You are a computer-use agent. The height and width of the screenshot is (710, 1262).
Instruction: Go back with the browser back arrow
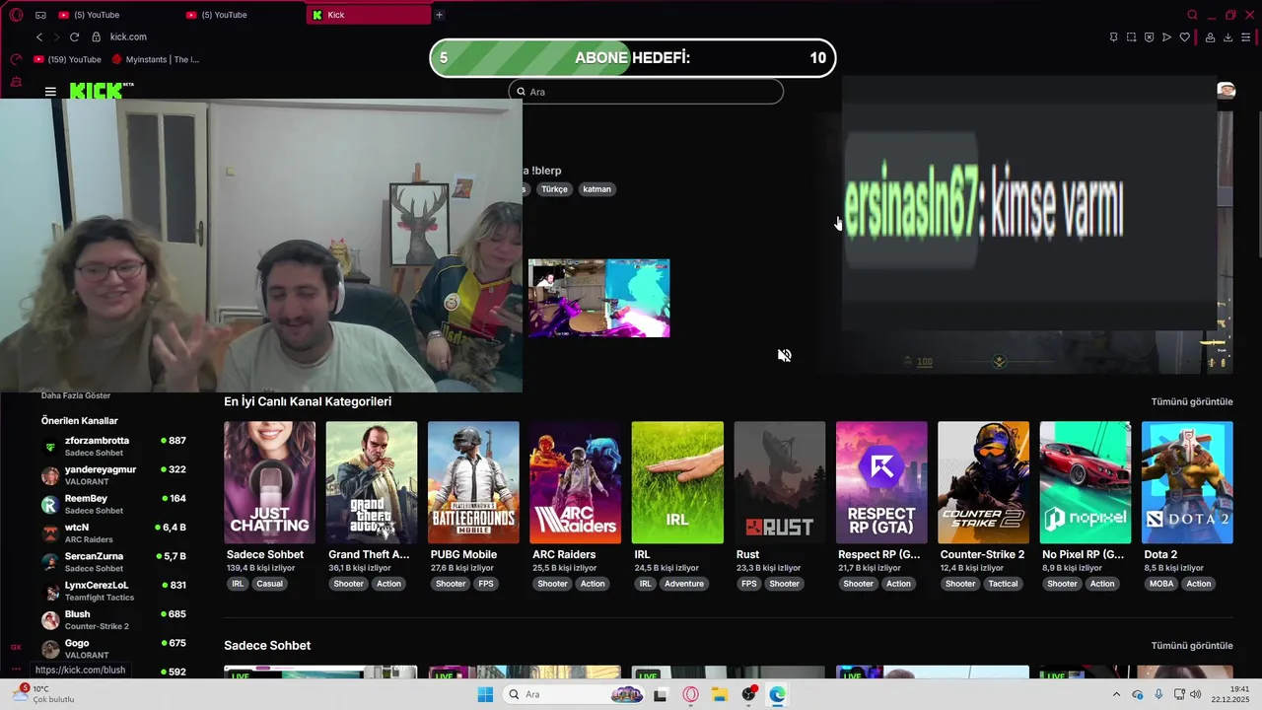tap(39, 36)
